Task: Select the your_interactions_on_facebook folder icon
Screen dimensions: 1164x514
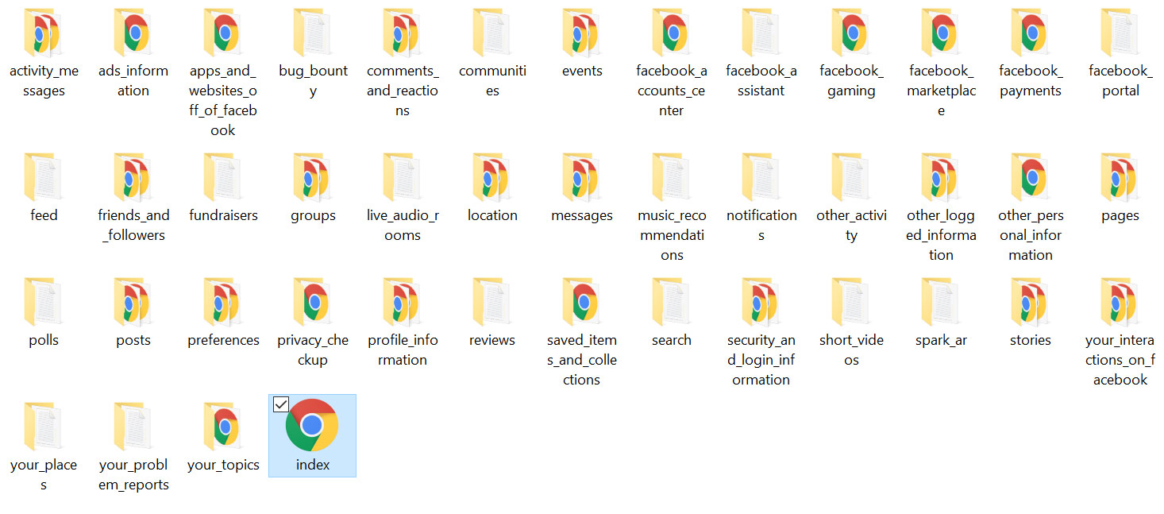Action: [1120, 302]
